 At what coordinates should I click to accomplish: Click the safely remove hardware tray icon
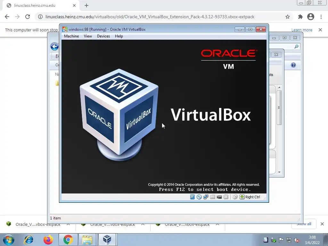tap(274, 240)
